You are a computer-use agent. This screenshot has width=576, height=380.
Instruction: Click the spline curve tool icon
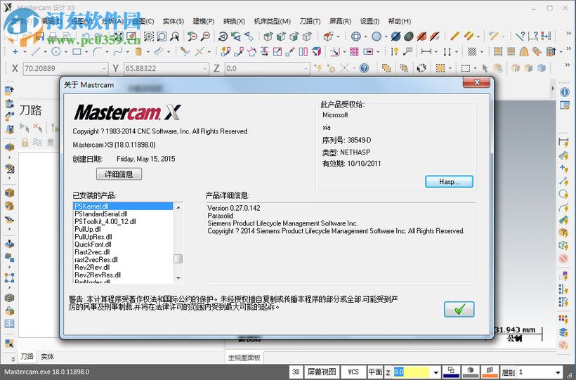coord(117,51)
